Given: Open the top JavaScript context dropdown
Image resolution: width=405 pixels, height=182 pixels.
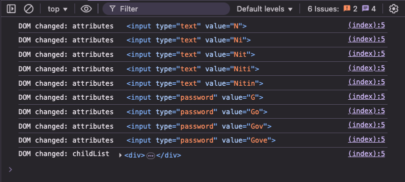Looking at the screenshot, I should pos(57,9).
